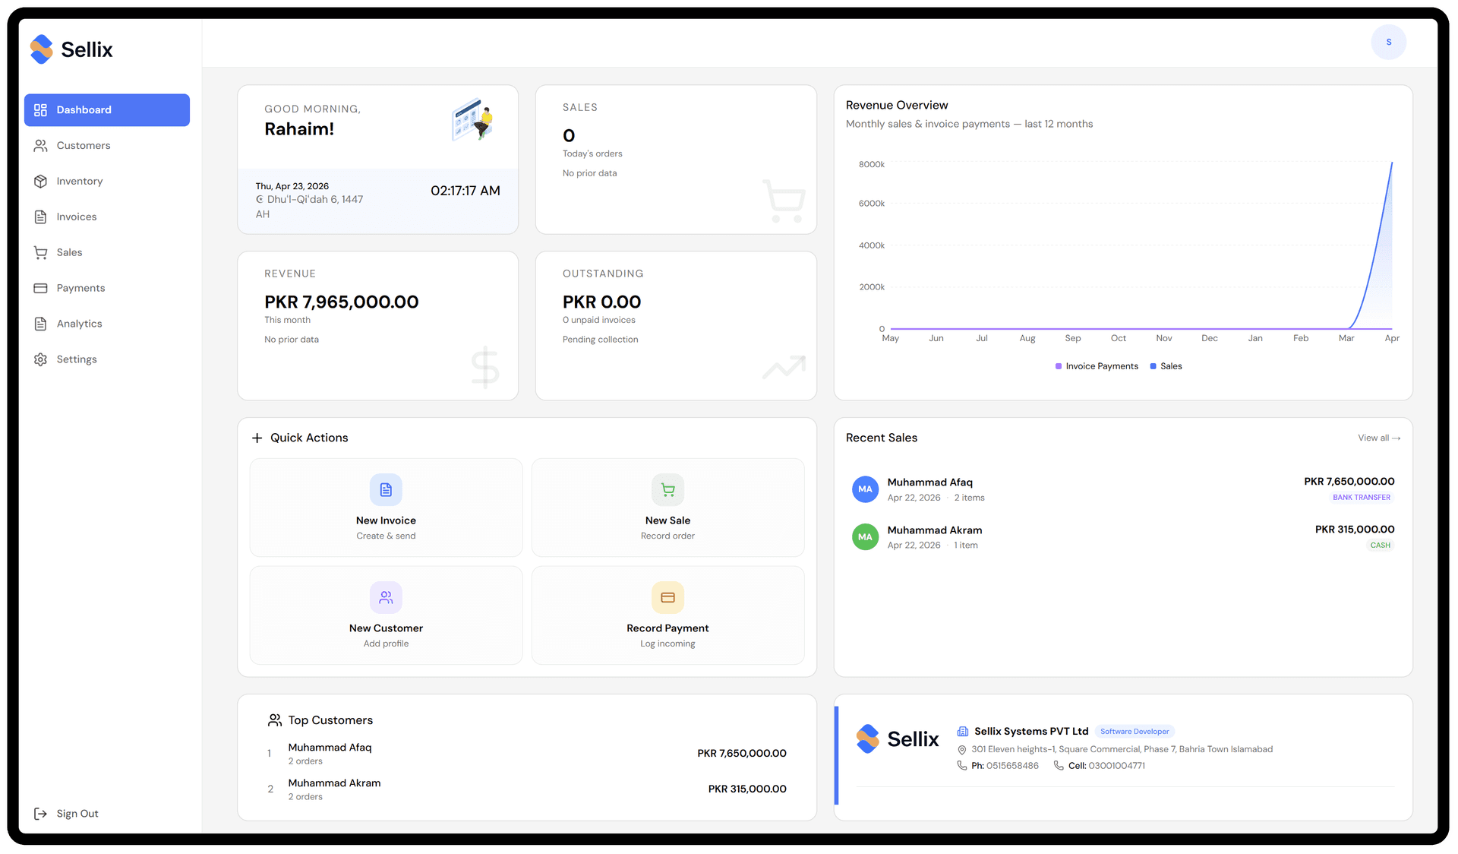
Task: Open Analytics from the sidebar icon
Action: (x=41, y=323)
